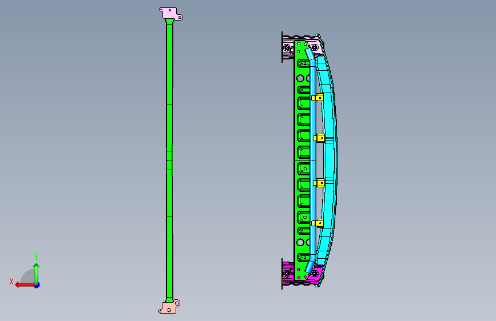Viewport: 496px width, 321px height.
Task: Select the green perforated backing plate
Action: [x=302, y=159]
